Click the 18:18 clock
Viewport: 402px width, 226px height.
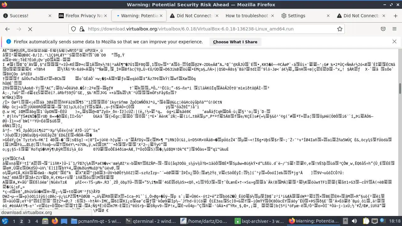tap(394, 221)
